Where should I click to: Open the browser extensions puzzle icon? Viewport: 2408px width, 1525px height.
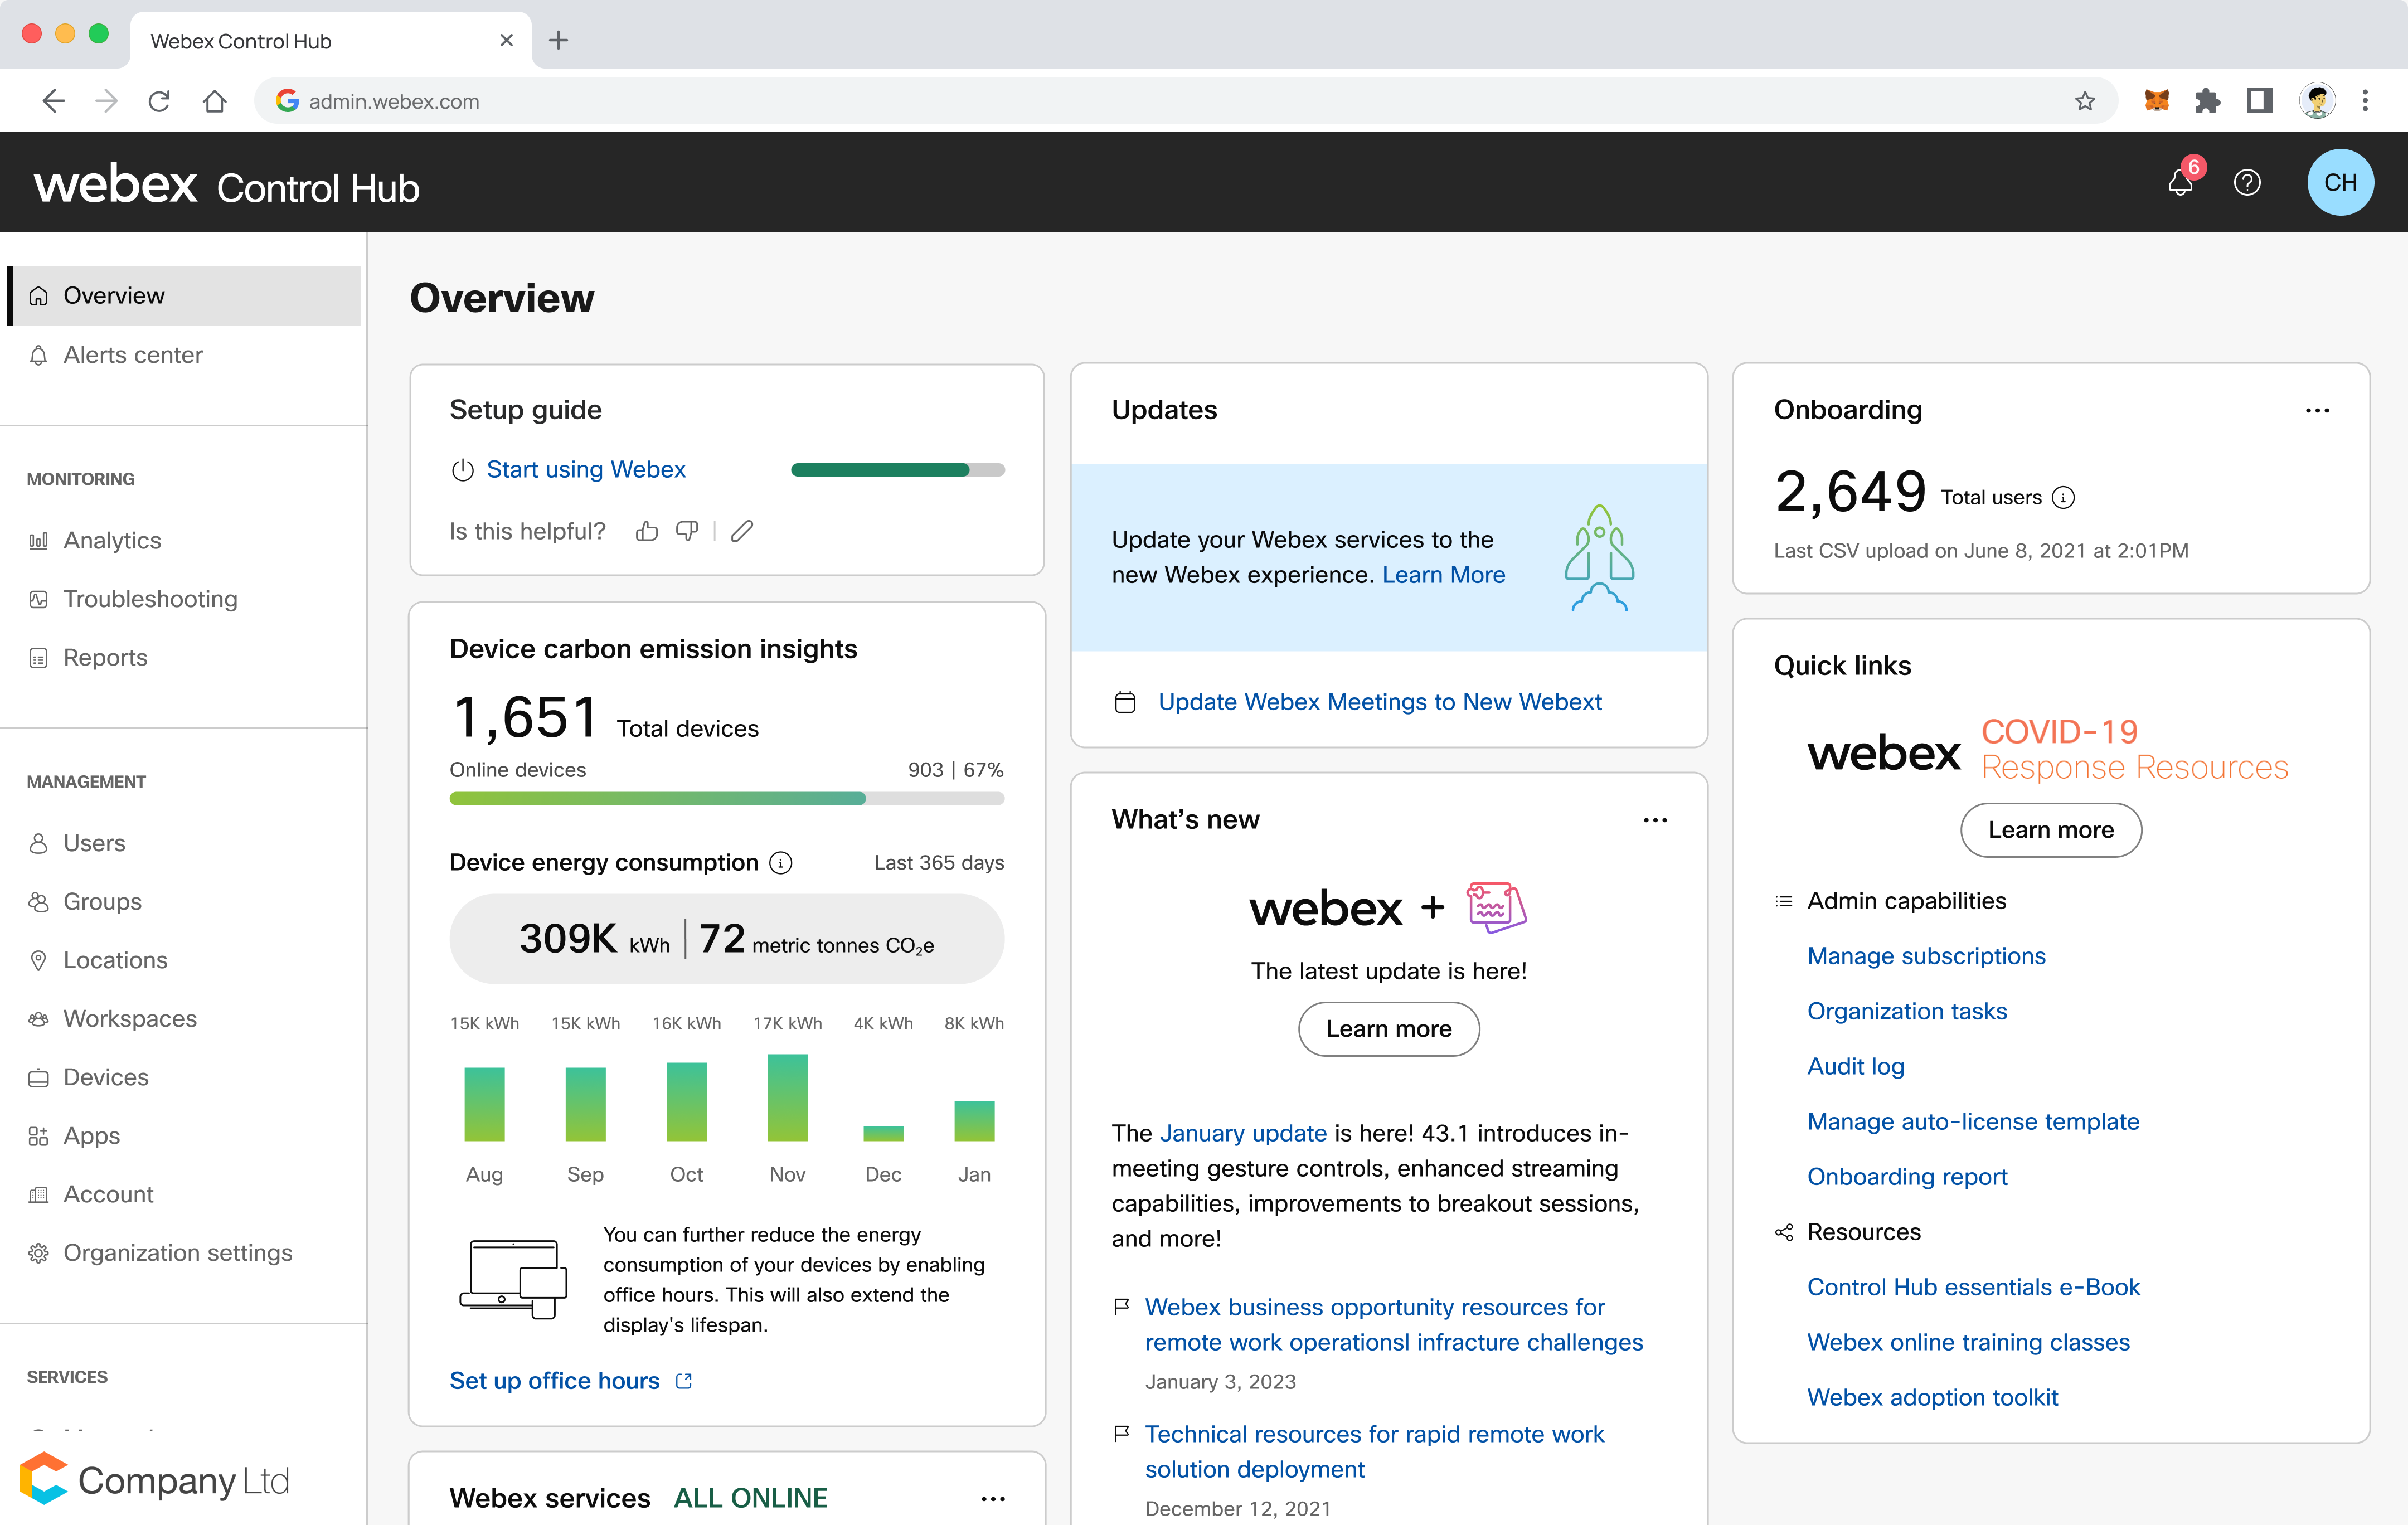point(2207,101)
